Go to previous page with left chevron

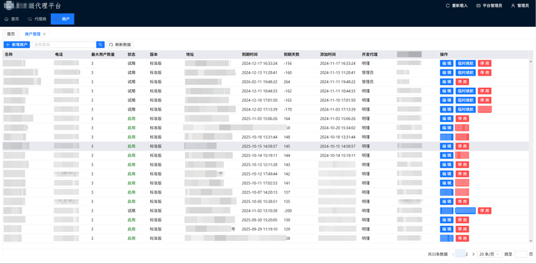tap(454, 254)
